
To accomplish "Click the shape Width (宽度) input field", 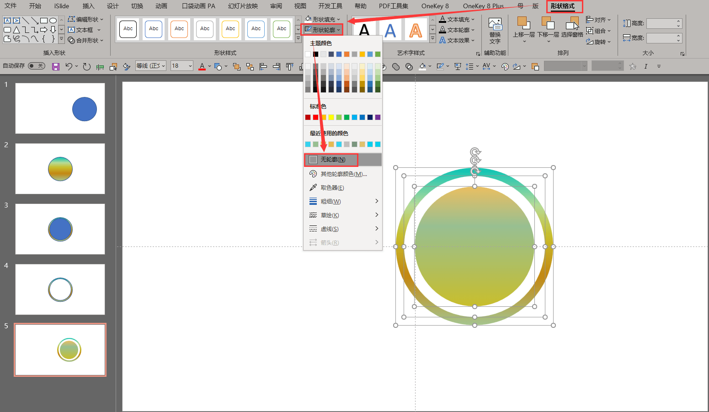I will [x=664, y=38].
